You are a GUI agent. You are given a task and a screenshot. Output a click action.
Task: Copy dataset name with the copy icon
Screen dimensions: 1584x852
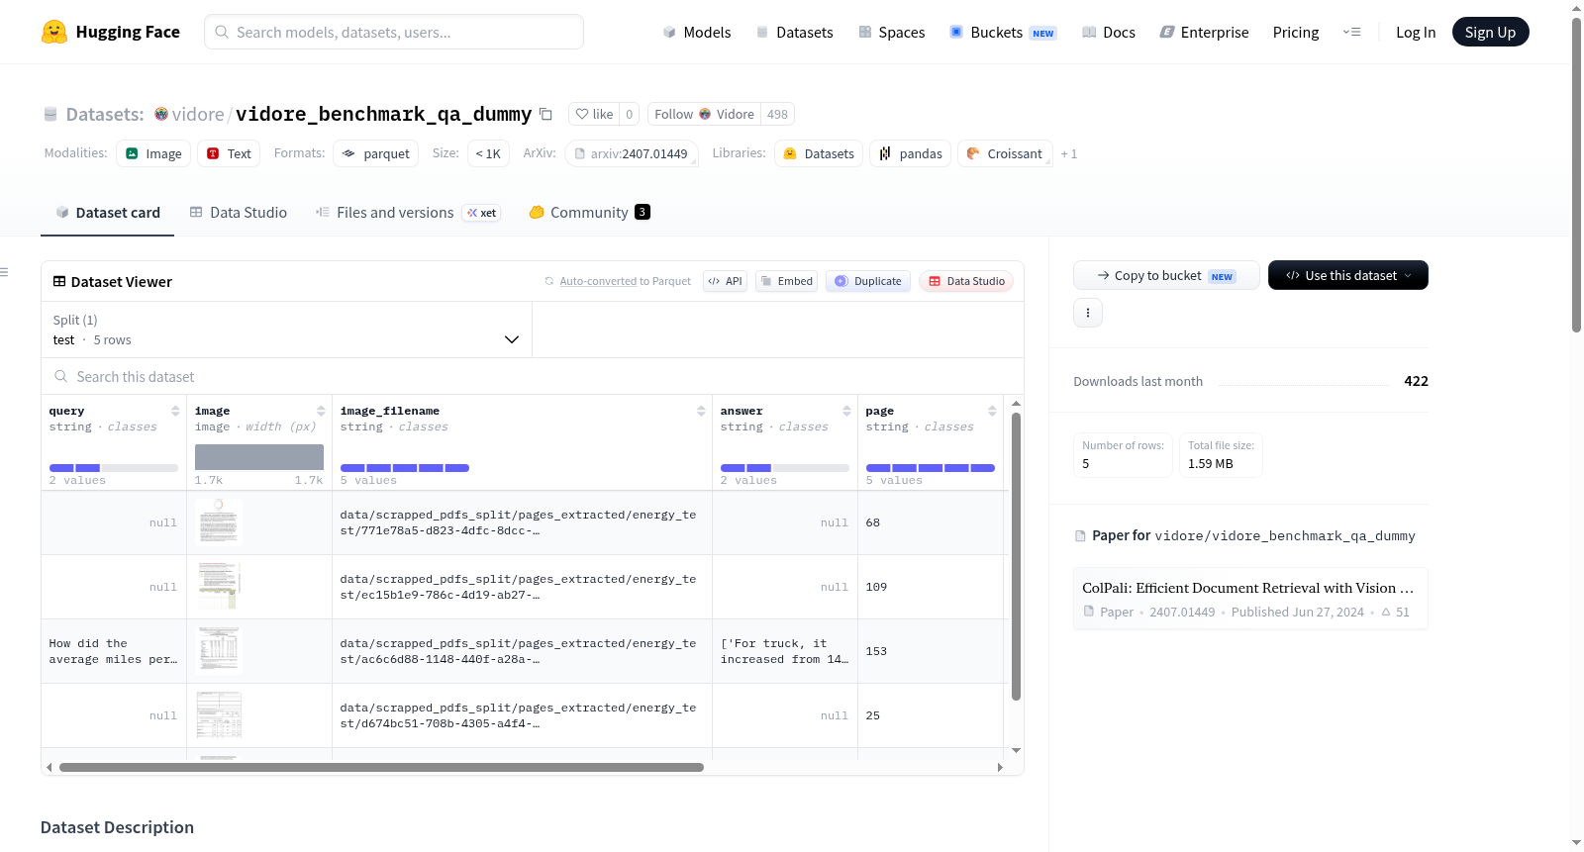point(545,114)
